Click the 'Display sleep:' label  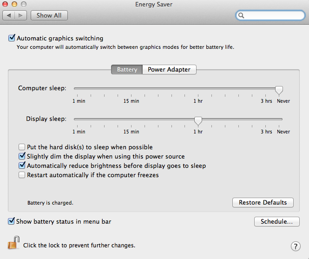[46, 119]
